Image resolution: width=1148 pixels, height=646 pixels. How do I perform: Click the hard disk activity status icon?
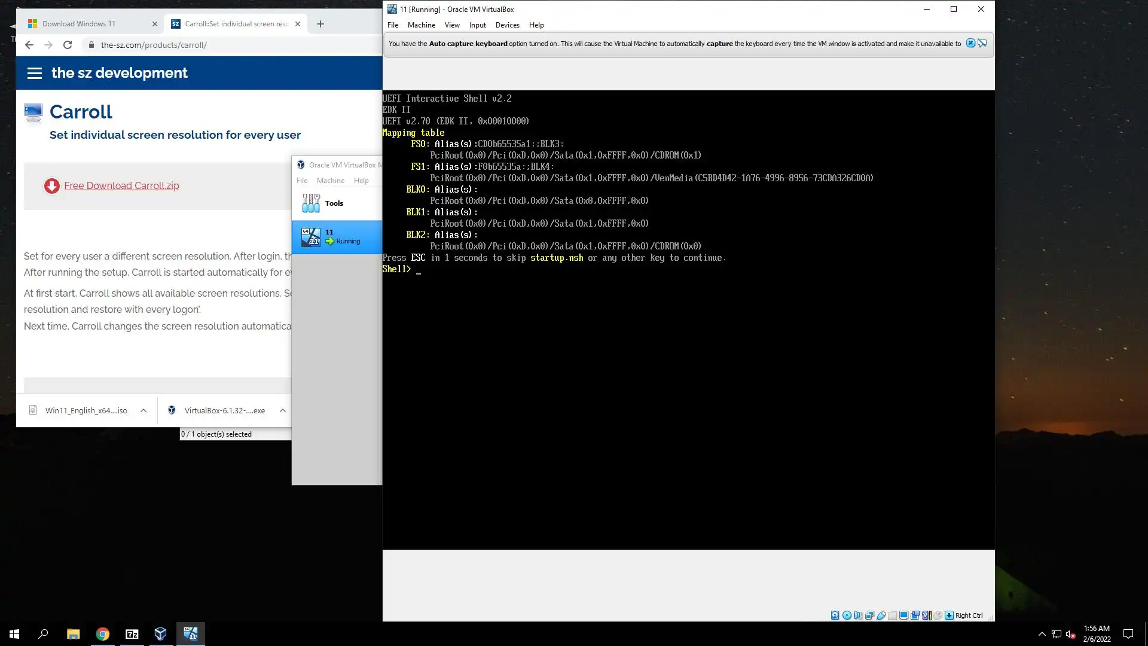[x=835, y=615]
